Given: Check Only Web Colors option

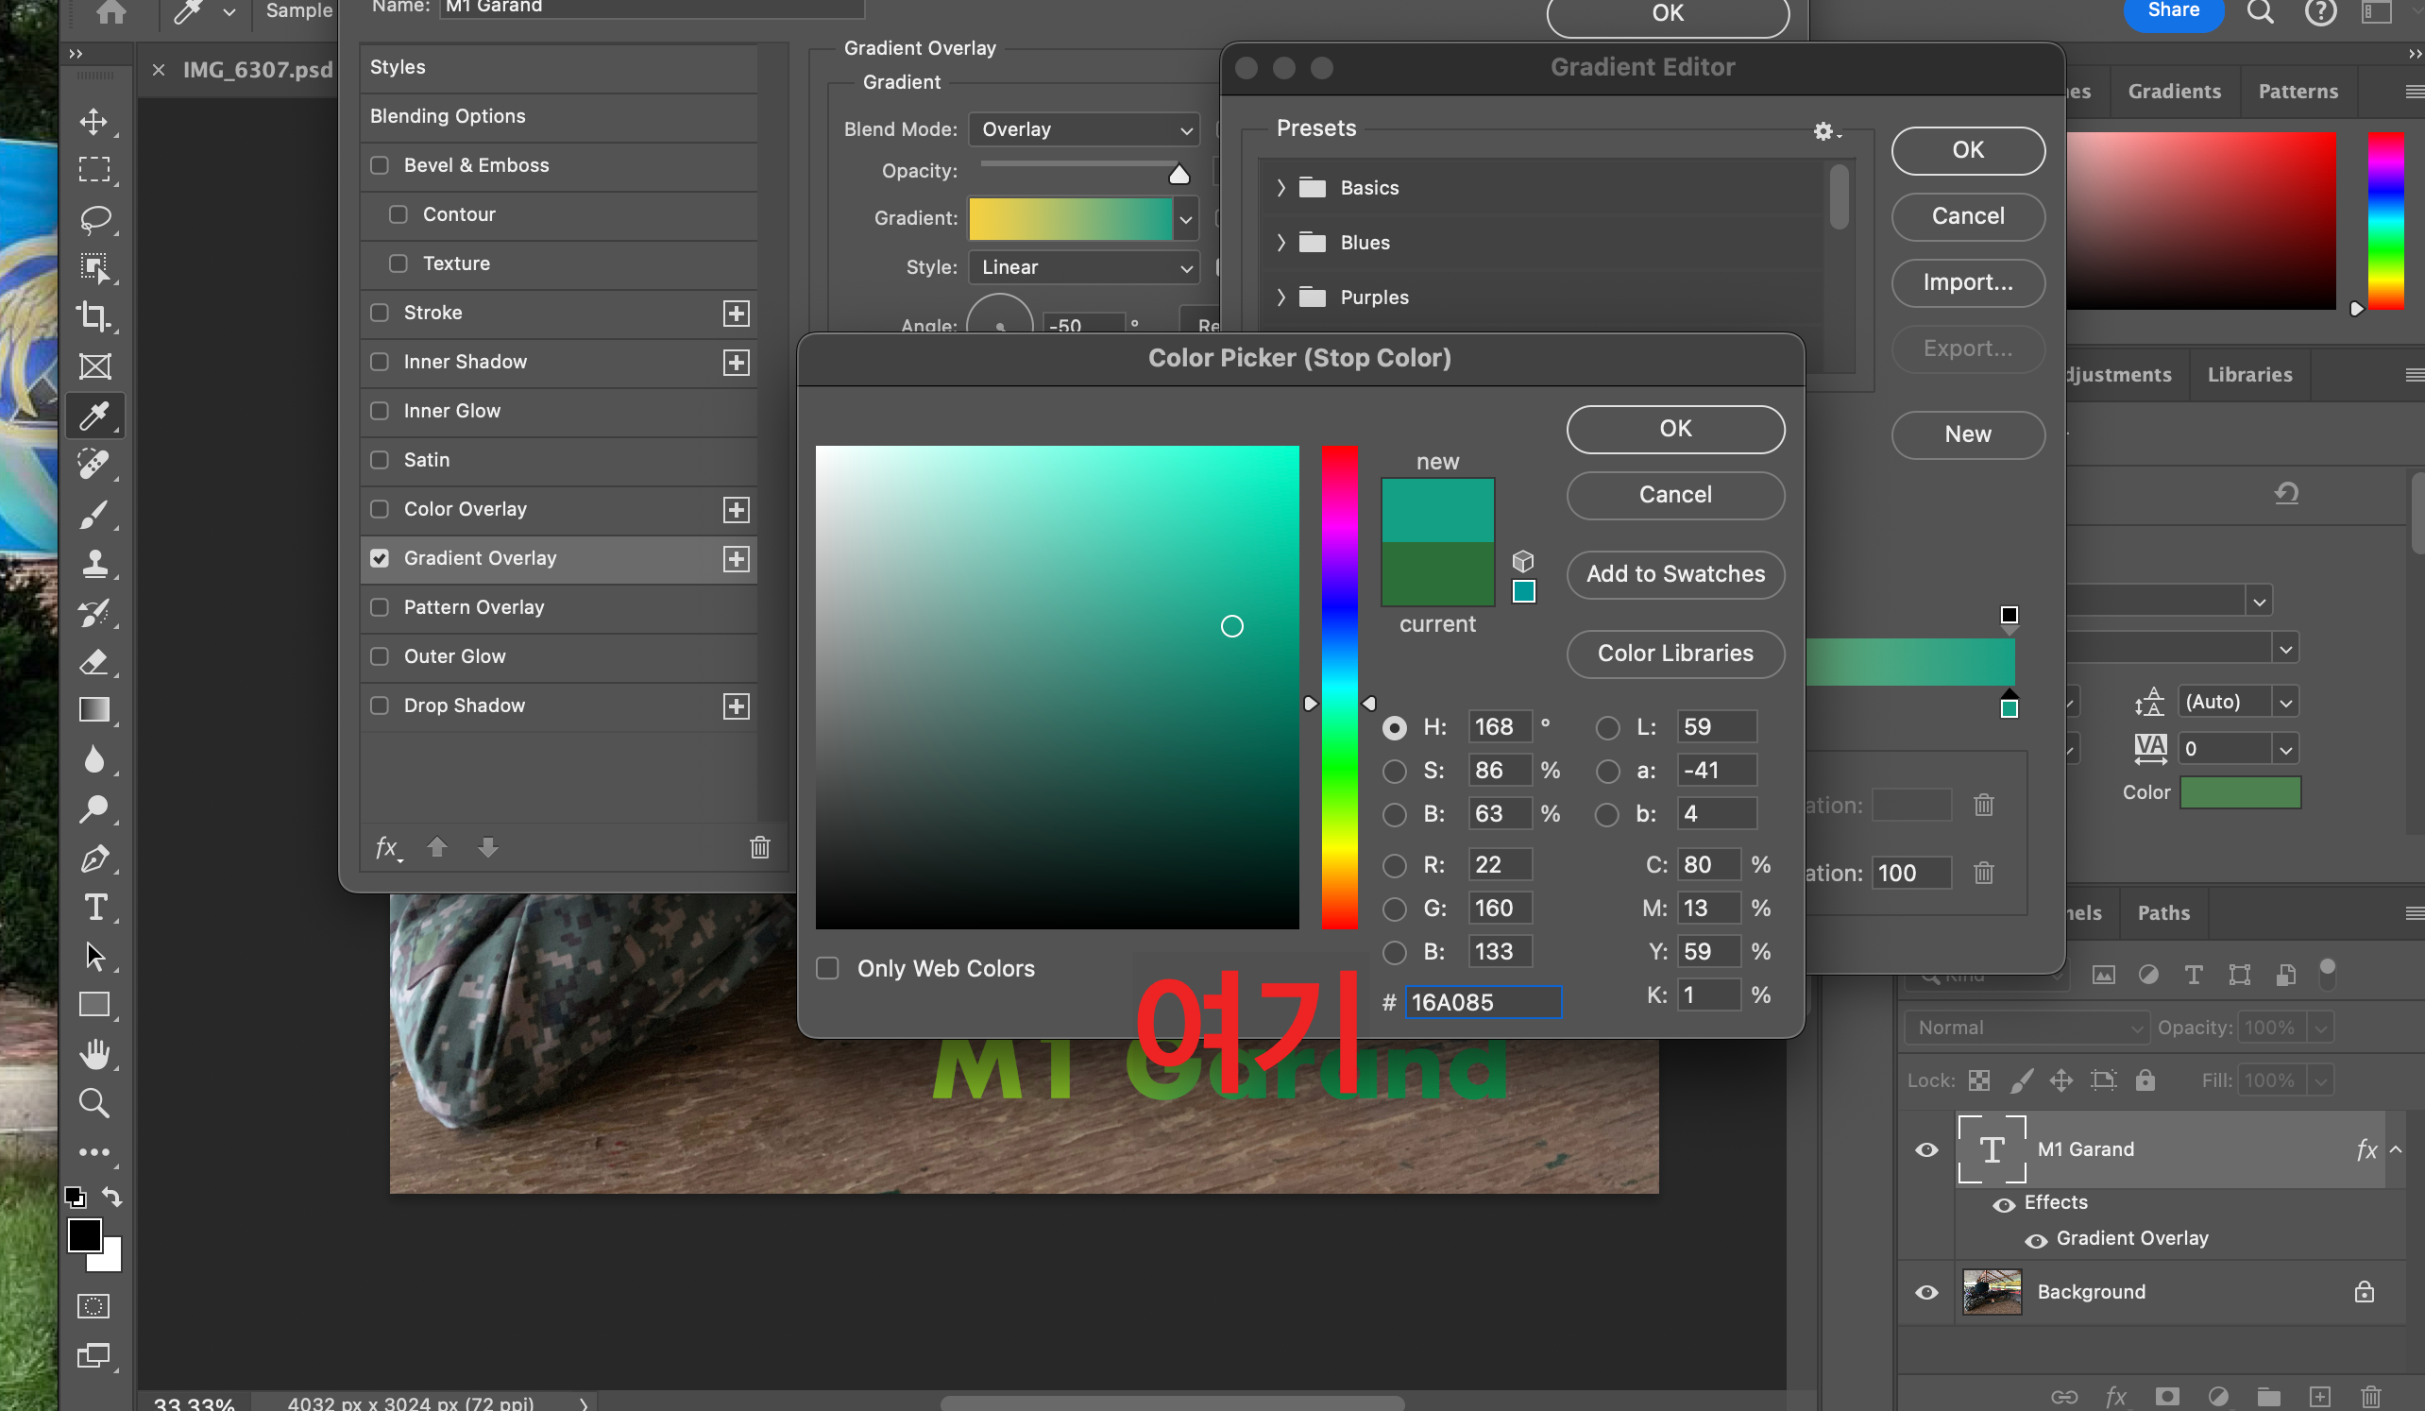Looking at the screenshot, I should pos(827,967).
